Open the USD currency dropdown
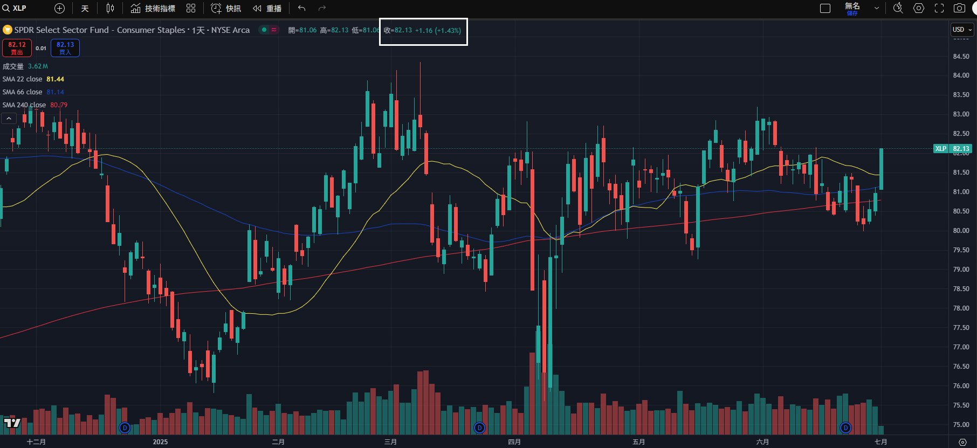 (962, 30)
